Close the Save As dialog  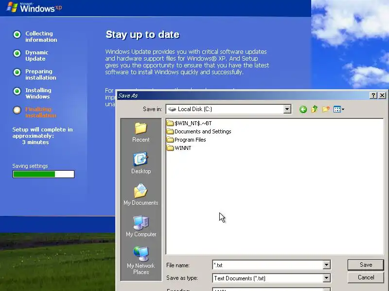(x=382, y=95)
